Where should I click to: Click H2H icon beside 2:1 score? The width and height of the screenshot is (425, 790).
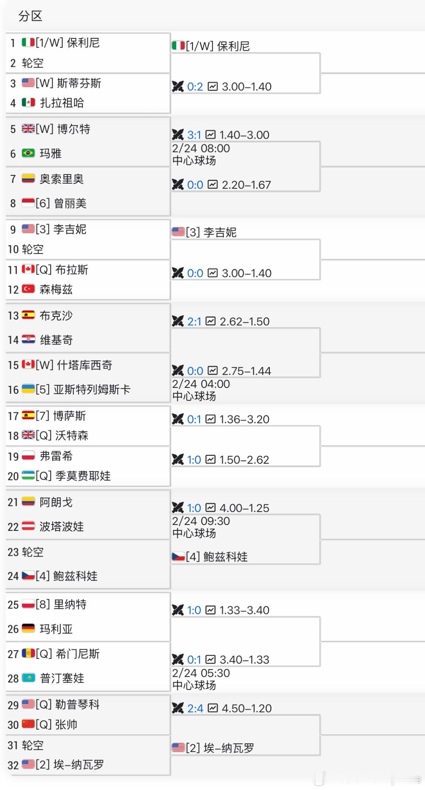tap(178, 322)
